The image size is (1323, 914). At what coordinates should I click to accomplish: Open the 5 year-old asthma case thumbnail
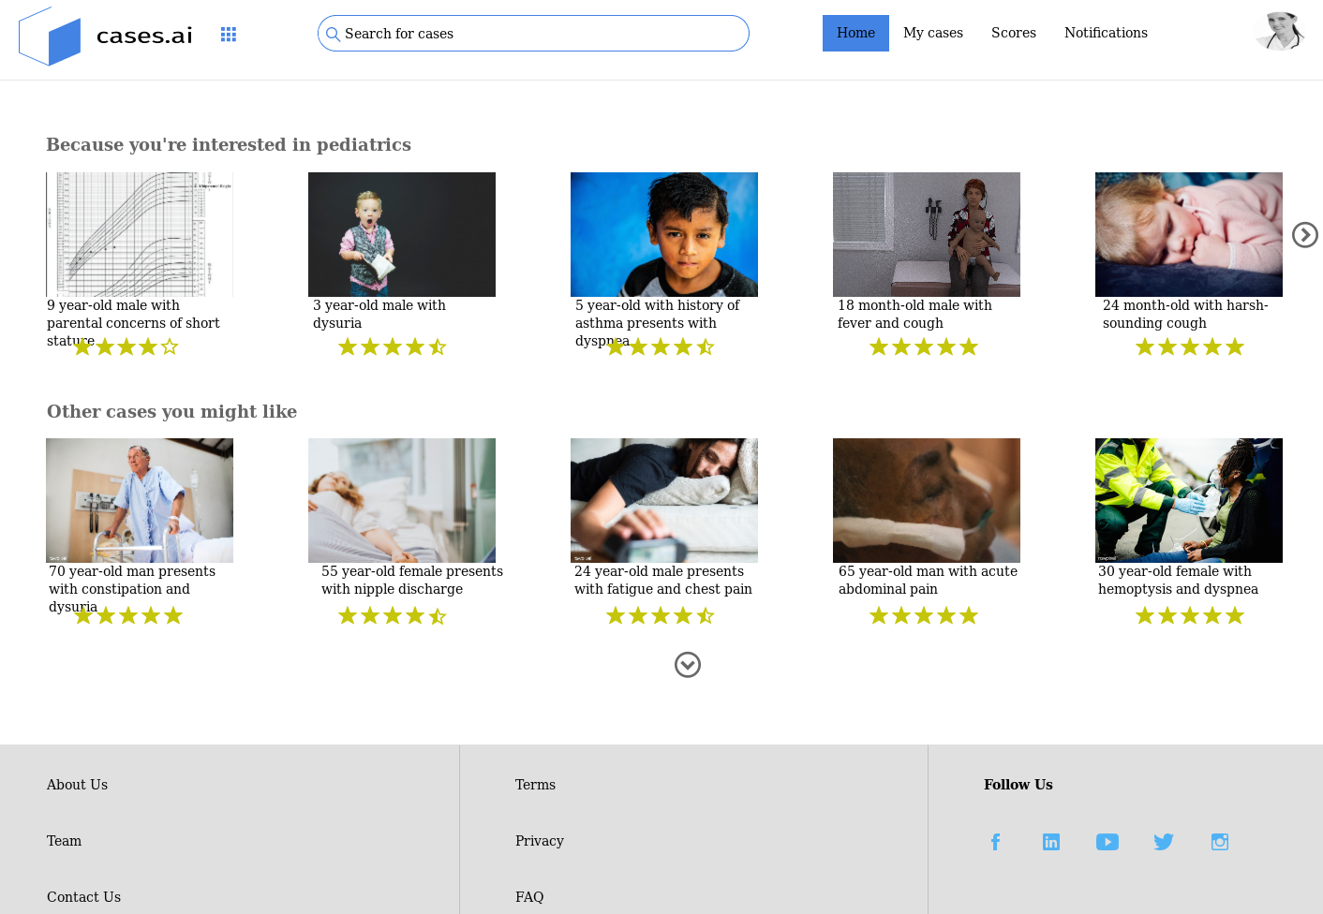click(x=664, y=234)
